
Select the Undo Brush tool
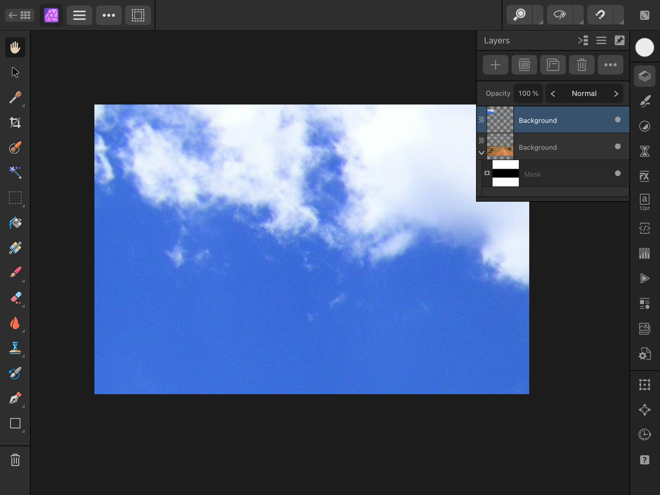tap(15, 373)
